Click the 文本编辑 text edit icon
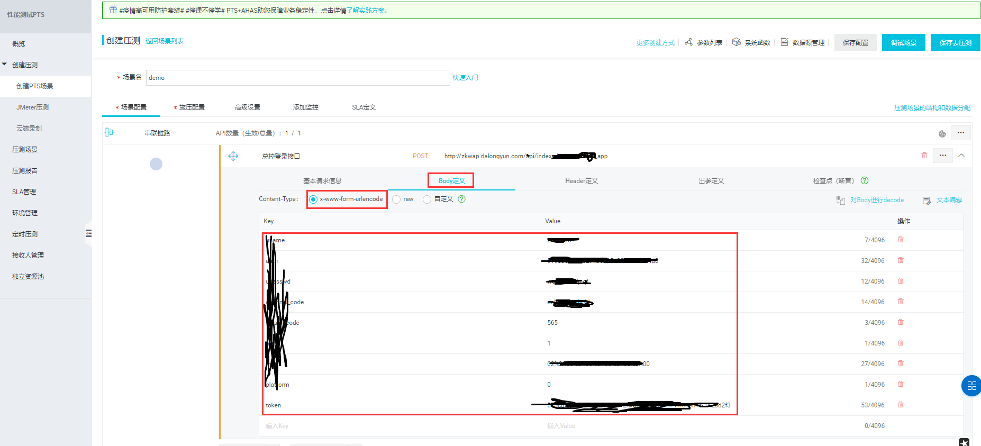 tap(926, 200)
